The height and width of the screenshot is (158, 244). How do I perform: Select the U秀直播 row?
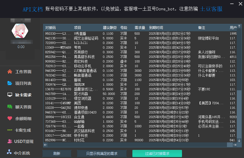click(140, 34)
